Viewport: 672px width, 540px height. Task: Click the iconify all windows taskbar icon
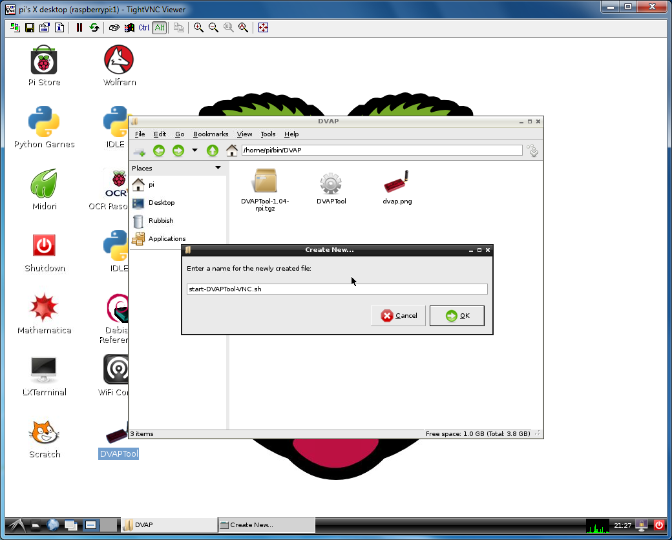pyautogui.click(x=70, y=525)
